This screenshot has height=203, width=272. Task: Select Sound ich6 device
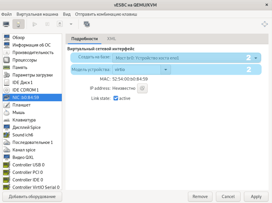(x=32, y=135)
